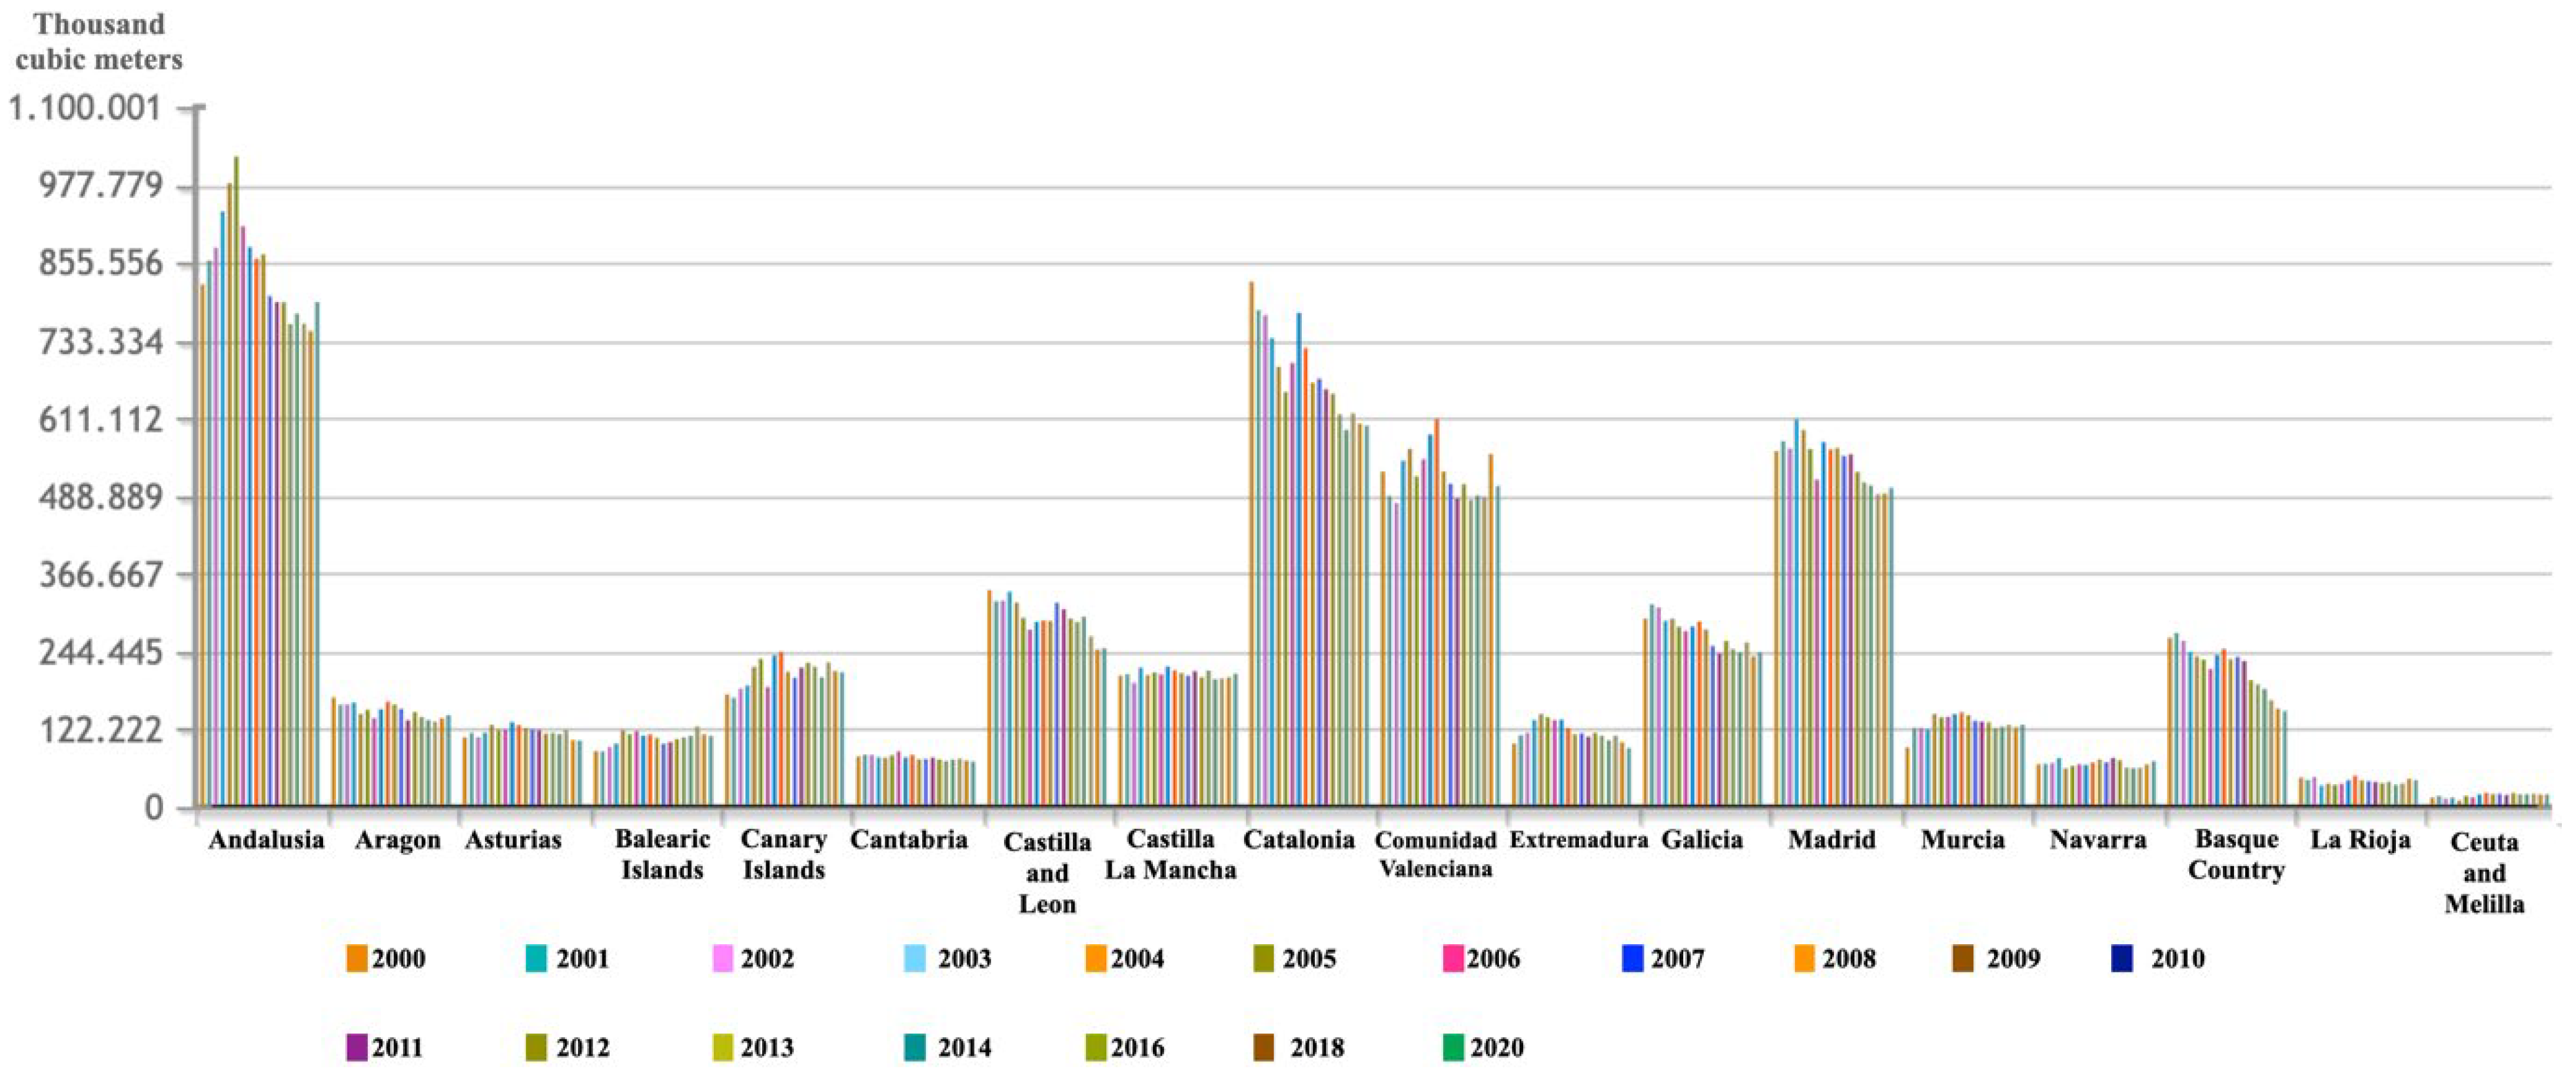Click the Galicia category label
Viewport: 2576px width, 1072px height.
point(1701,839)
